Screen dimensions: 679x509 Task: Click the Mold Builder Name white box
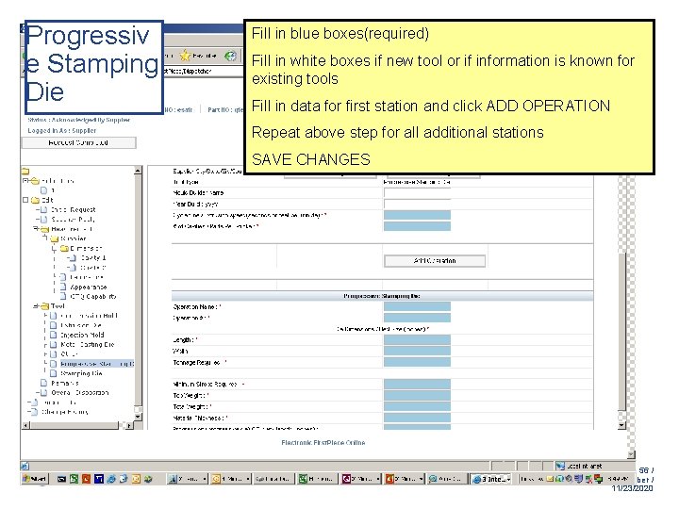pos(417,192)
